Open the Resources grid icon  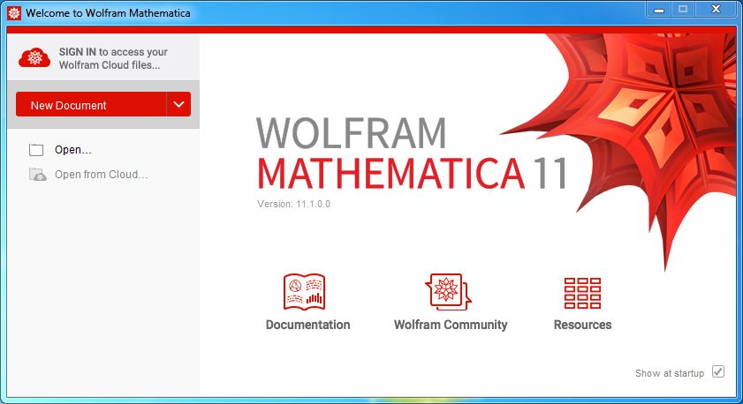(582, 292)
